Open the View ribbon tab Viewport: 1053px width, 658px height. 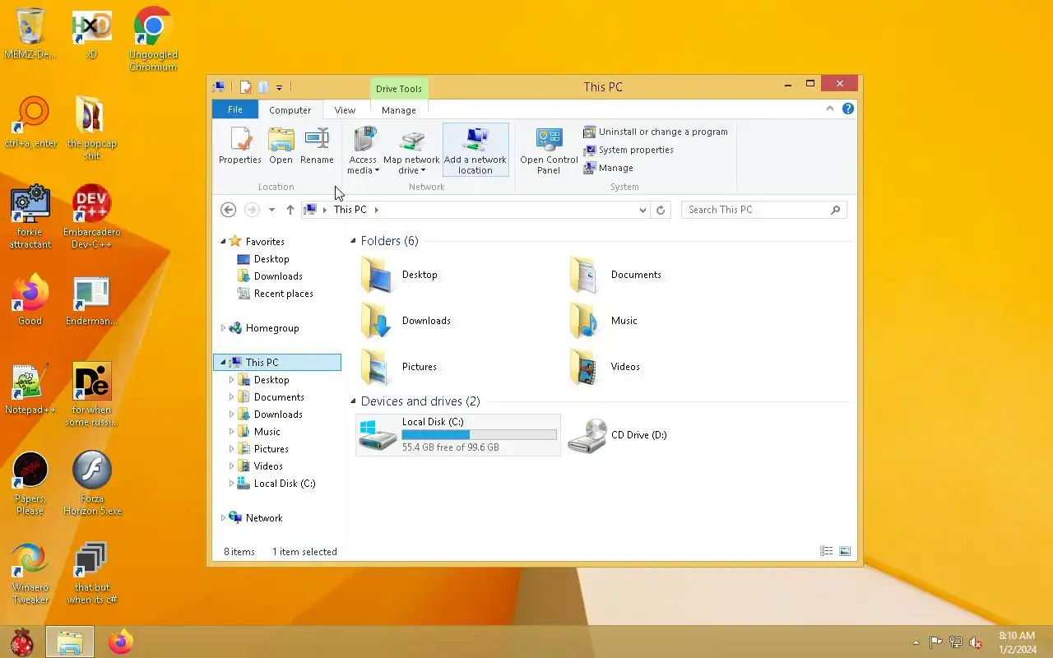[345, 109]
